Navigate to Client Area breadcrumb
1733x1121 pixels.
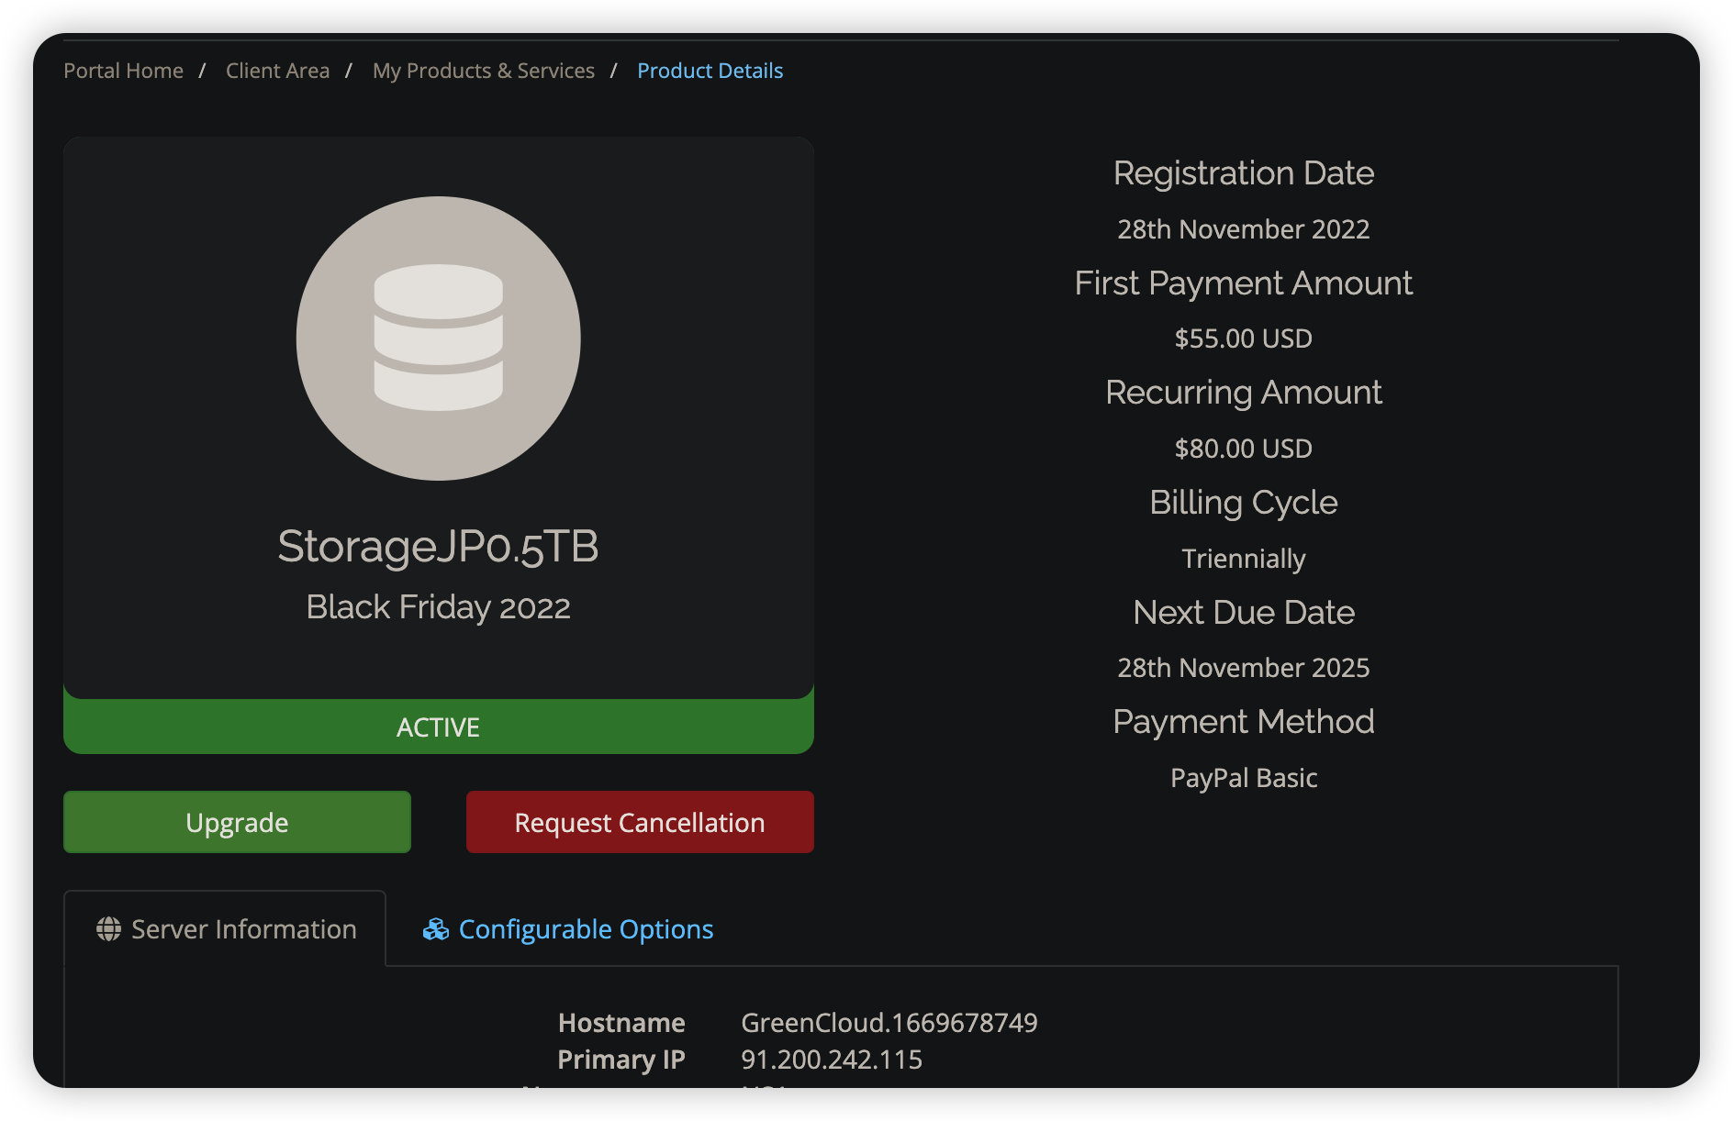[277, 71]
